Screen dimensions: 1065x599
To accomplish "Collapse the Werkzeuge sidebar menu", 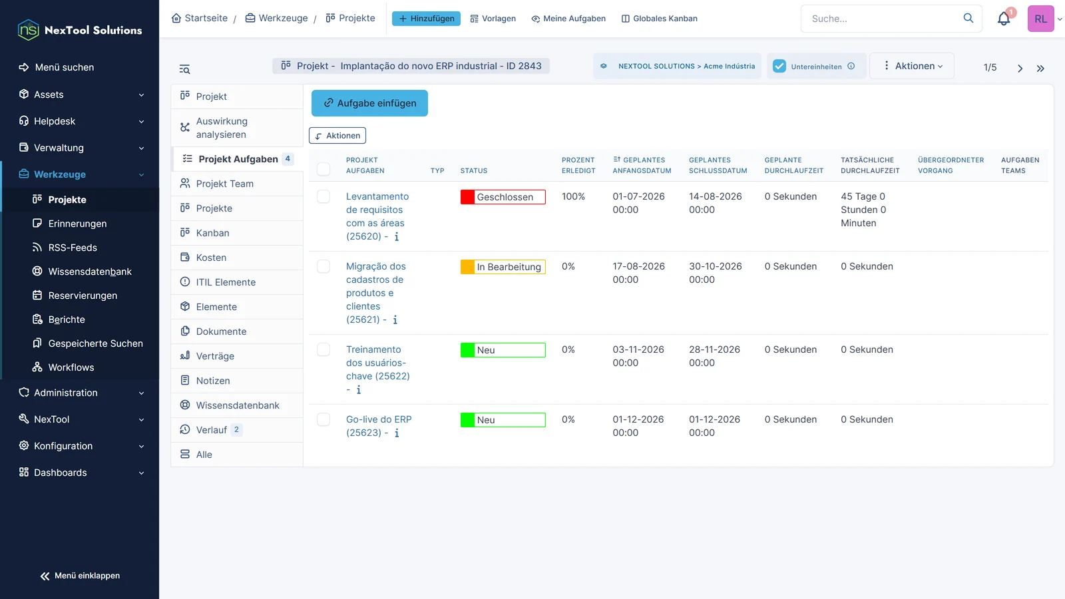I will tap(80, 174).
